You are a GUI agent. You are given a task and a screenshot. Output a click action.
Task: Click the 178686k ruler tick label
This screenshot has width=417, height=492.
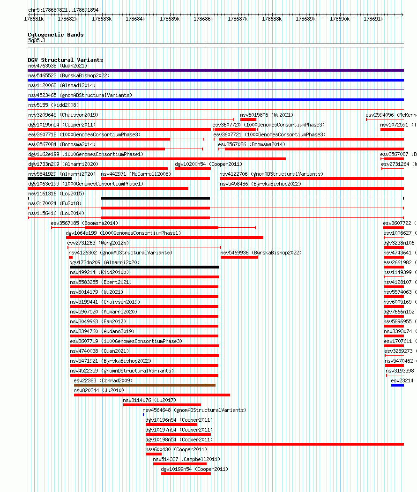click(203, 19)
